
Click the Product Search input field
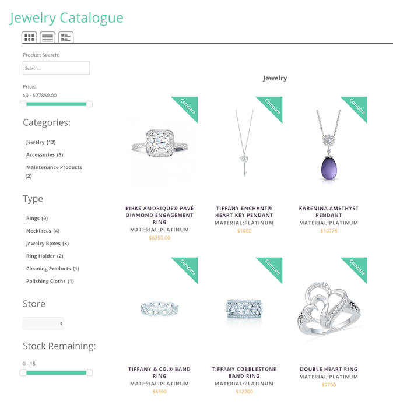coord(56,68)
